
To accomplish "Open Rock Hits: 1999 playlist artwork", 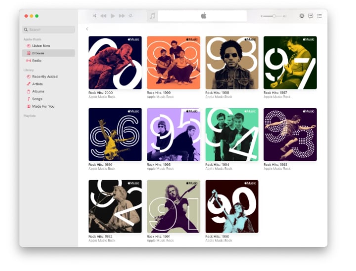I will pyautogui.click(x=174, y=63).
